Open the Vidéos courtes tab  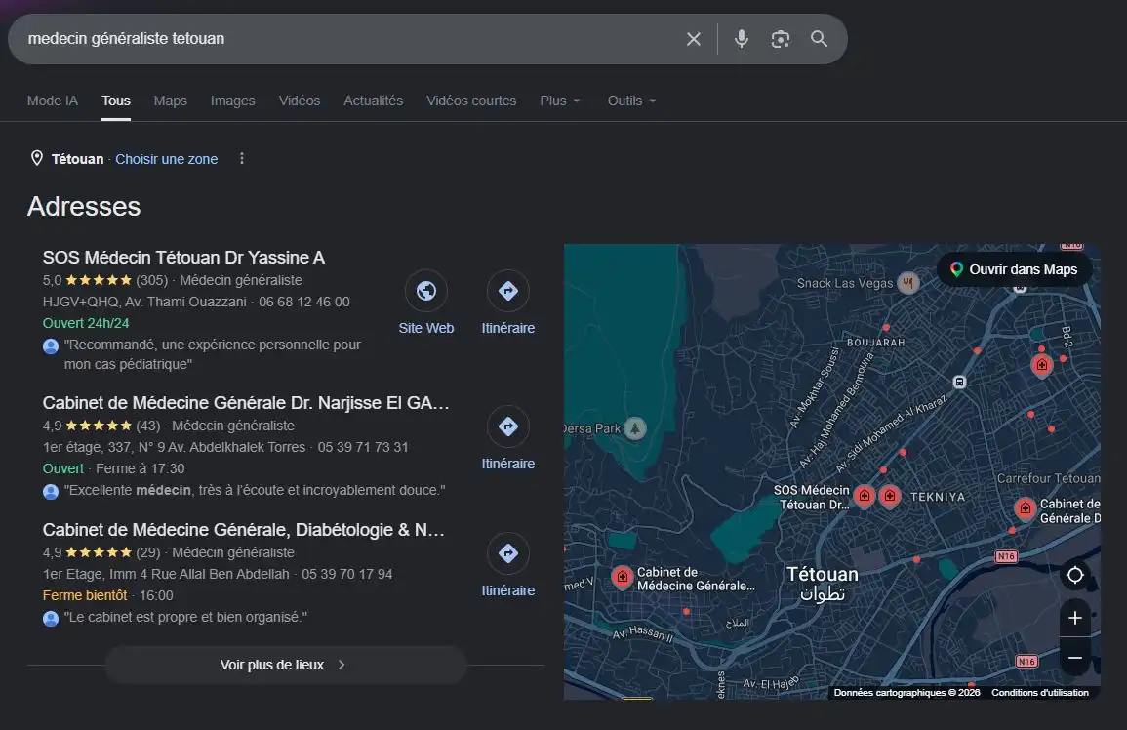point(471,101)
